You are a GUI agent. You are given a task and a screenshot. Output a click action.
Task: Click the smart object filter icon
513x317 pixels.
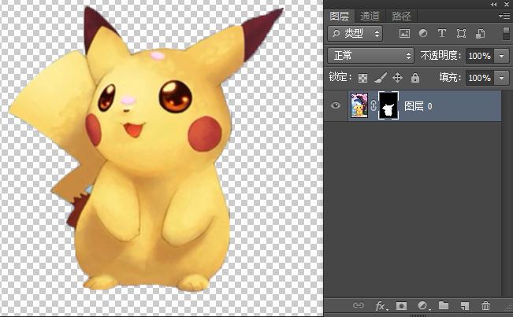(480, 34)
